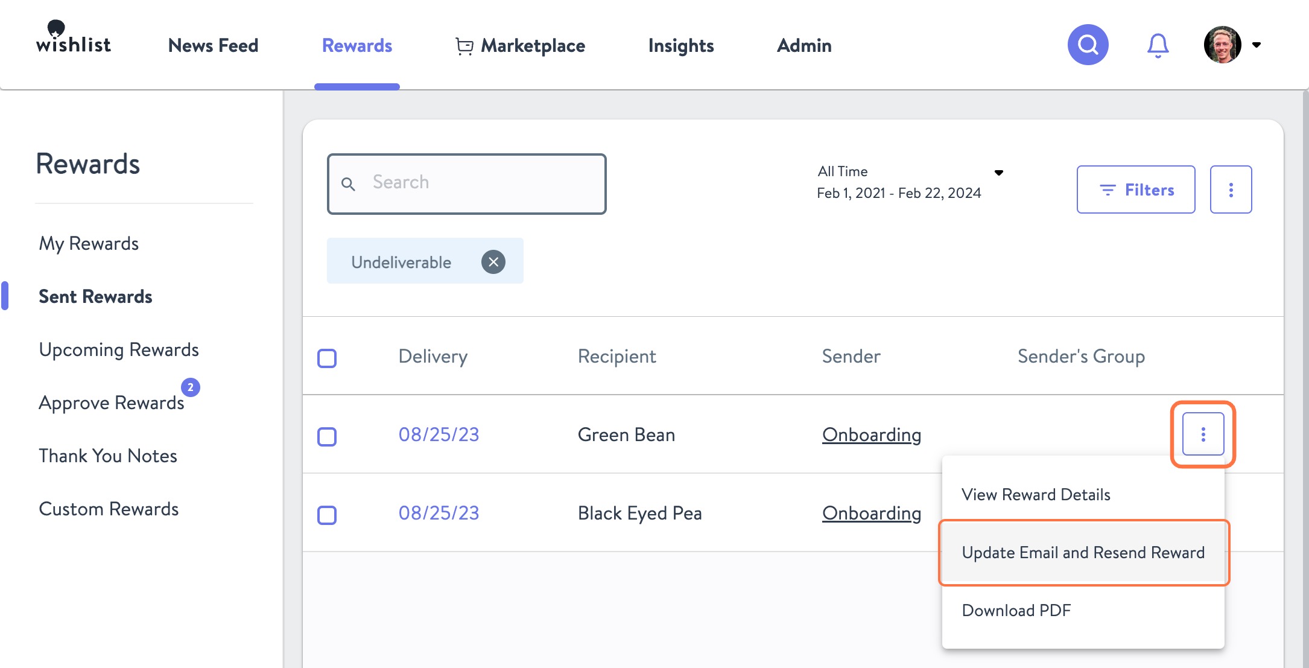The width and height of the screenshot is (1309, 668).
Task: Switch to the Insights tab
Action: (680, 45)
